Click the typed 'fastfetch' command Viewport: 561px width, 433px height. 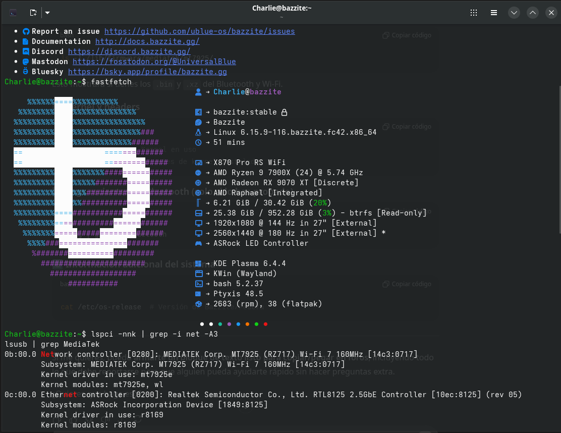coord(111,82)
